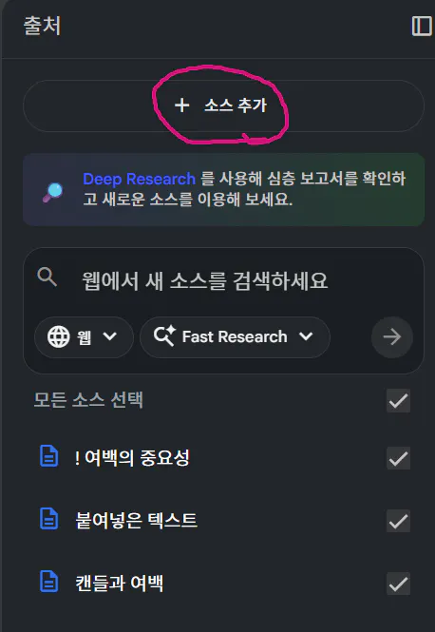
Task: Open the 웹 source type dropdown
Action: click(84, 337)
